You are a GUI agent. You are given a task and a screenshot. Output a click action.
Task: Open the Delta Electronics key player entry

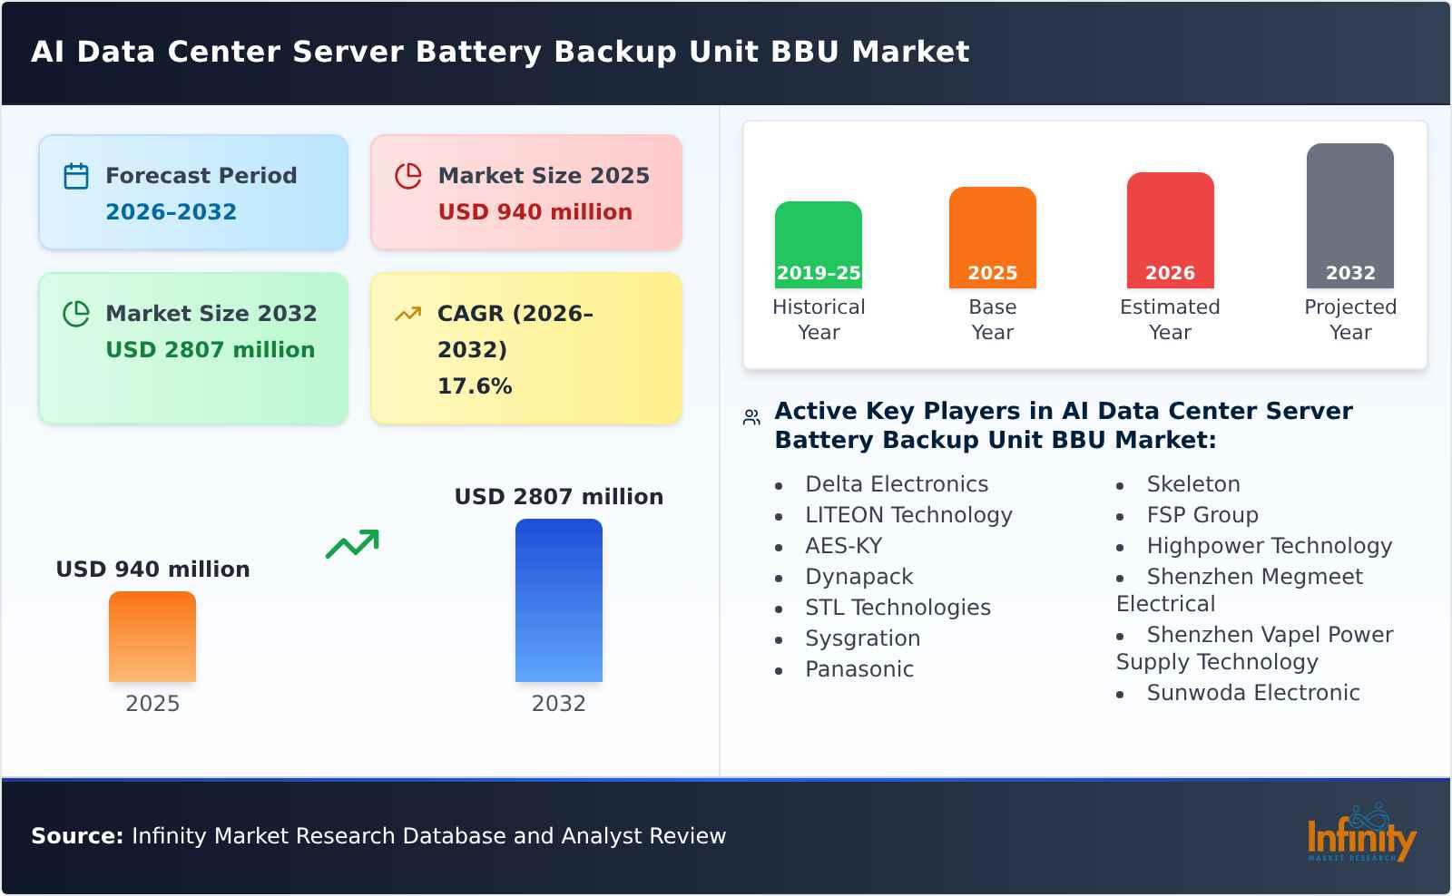[x=897, y=484]
